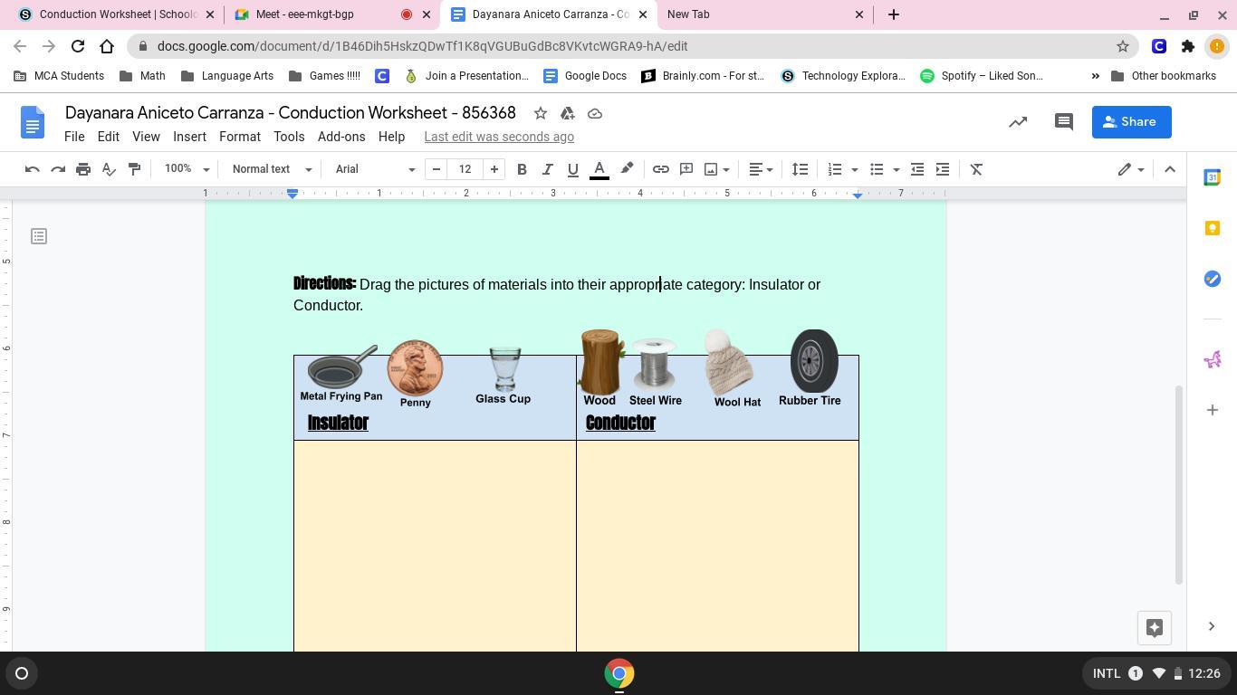Show the document outline

[x=39, y=236]
